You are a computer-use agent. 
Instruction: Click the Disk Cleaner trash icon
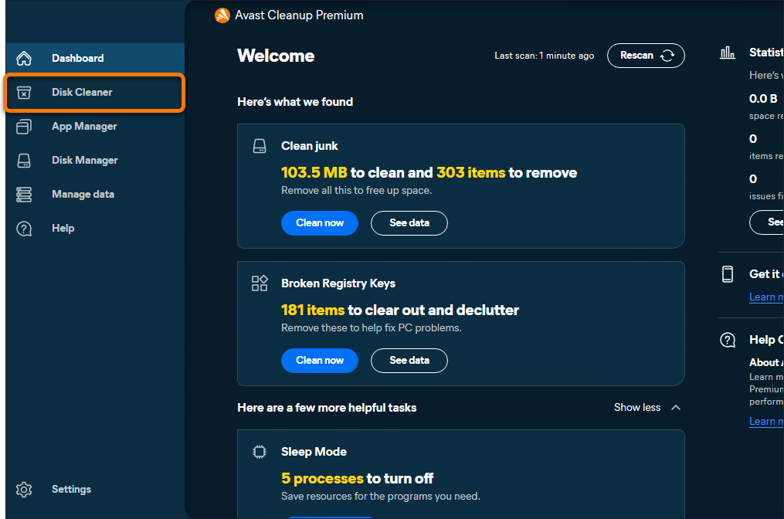coord(24,93)
